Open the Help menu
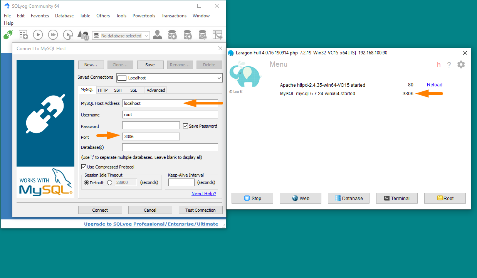Screen dimensions: 477x278 [8, 23]
